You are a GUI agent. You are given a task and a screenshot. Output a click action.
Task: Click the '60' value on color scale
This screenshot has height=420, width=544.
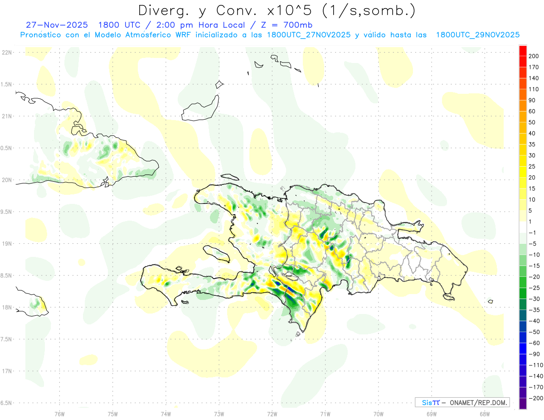(x=532, y=111)
